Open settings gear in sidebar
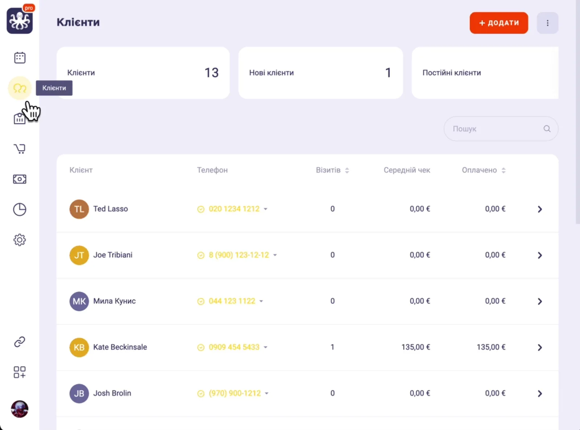 20,240
